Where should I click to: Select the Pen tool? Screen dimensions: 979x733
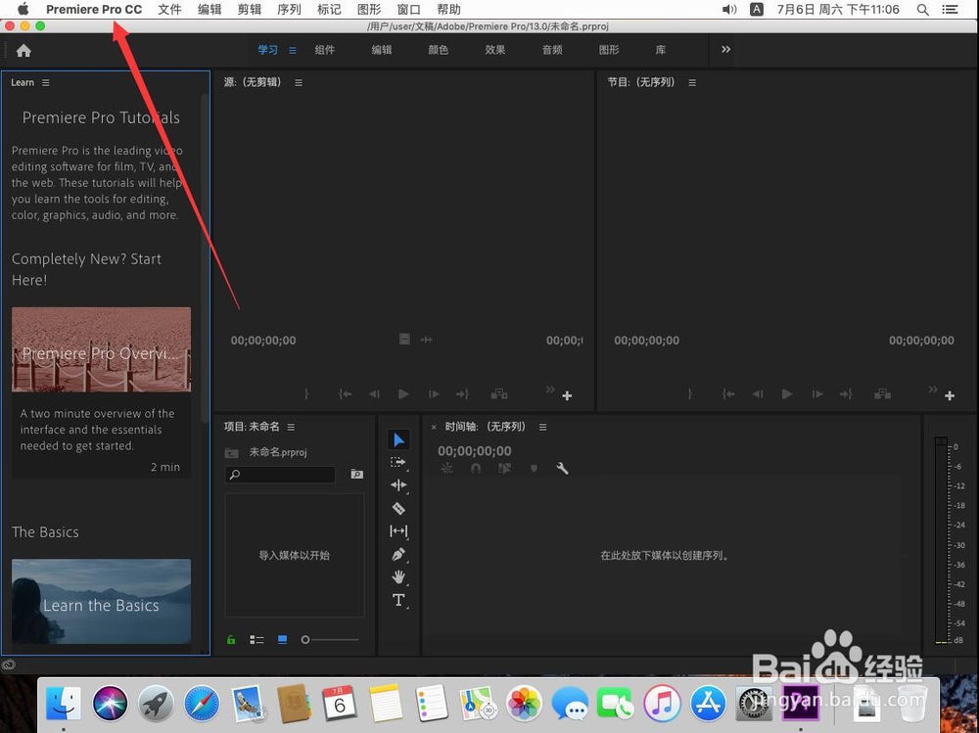(x=398, y=554)
